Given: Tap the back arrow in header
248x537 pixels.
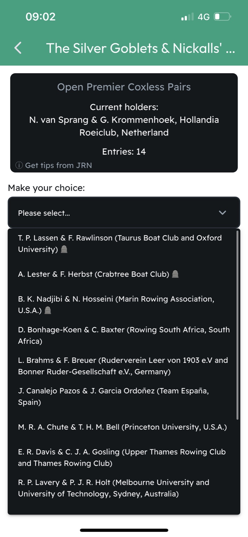Looking at the screenshot, I should [x=18, y=48].
